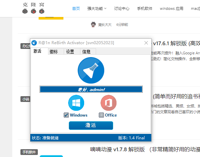This screenshot has height=157, width=200.
Task: Click the author avatar beside 窝长大大
Action: 93,24
